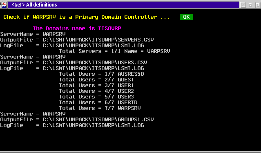Click the 'Total Users = 5/7 USER3' row
Screen dimensions: 261x153
(x=96, y=96)
